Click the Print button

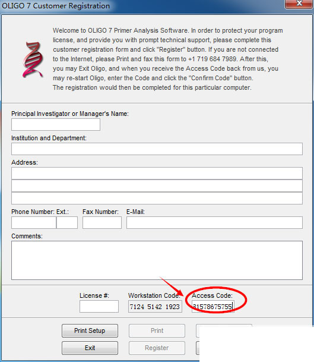pos(157,330)
